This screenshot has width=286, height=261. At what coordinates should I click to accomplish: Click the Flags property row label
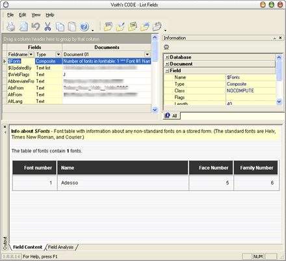[x=179, y=98]
